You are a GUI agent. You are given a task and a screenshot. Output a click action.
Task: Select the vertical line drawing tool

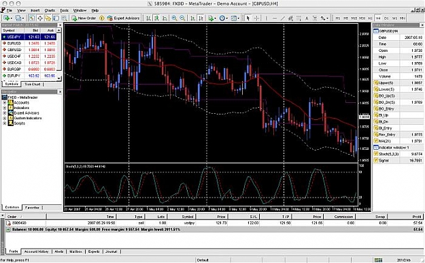click(x=267, y=18)
